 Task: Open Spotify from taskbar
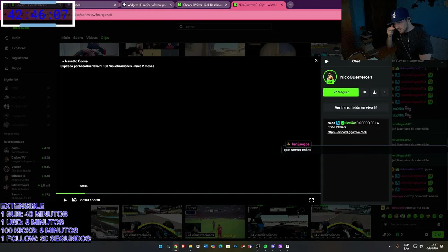click(x=265, y=246)
